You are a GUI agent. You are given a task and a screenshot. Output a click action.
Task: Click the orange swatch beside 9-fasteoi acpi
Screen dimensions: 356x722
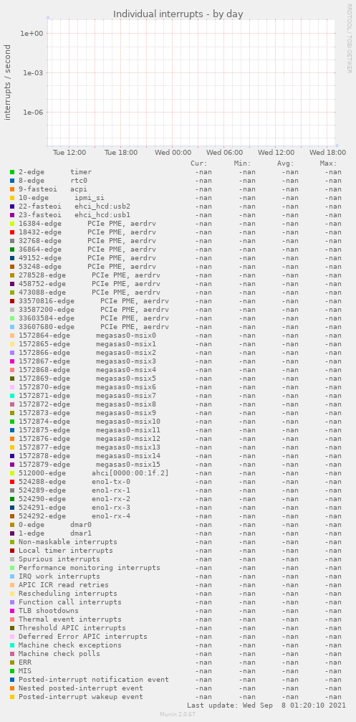point(12,189)
